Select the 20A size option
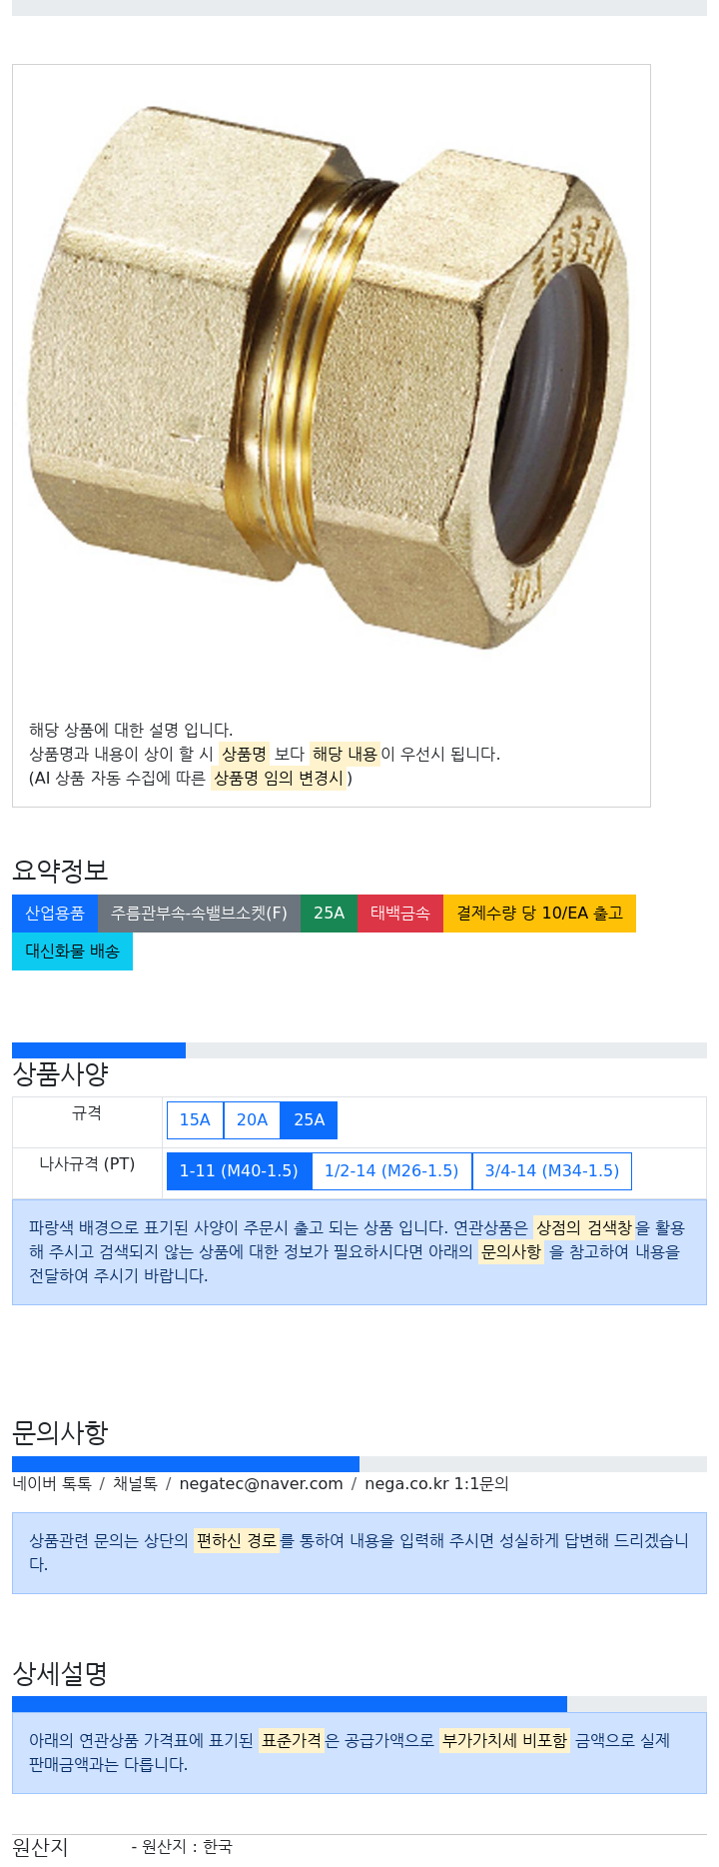The height and width of the screenshot is (1867, 719). pyautogui.click(x=252, y=1119)
